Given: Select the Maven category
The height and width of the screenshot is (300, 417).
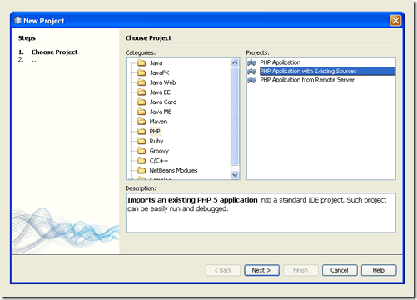Looking at the screenshot, I should click(x=158, y=122).
